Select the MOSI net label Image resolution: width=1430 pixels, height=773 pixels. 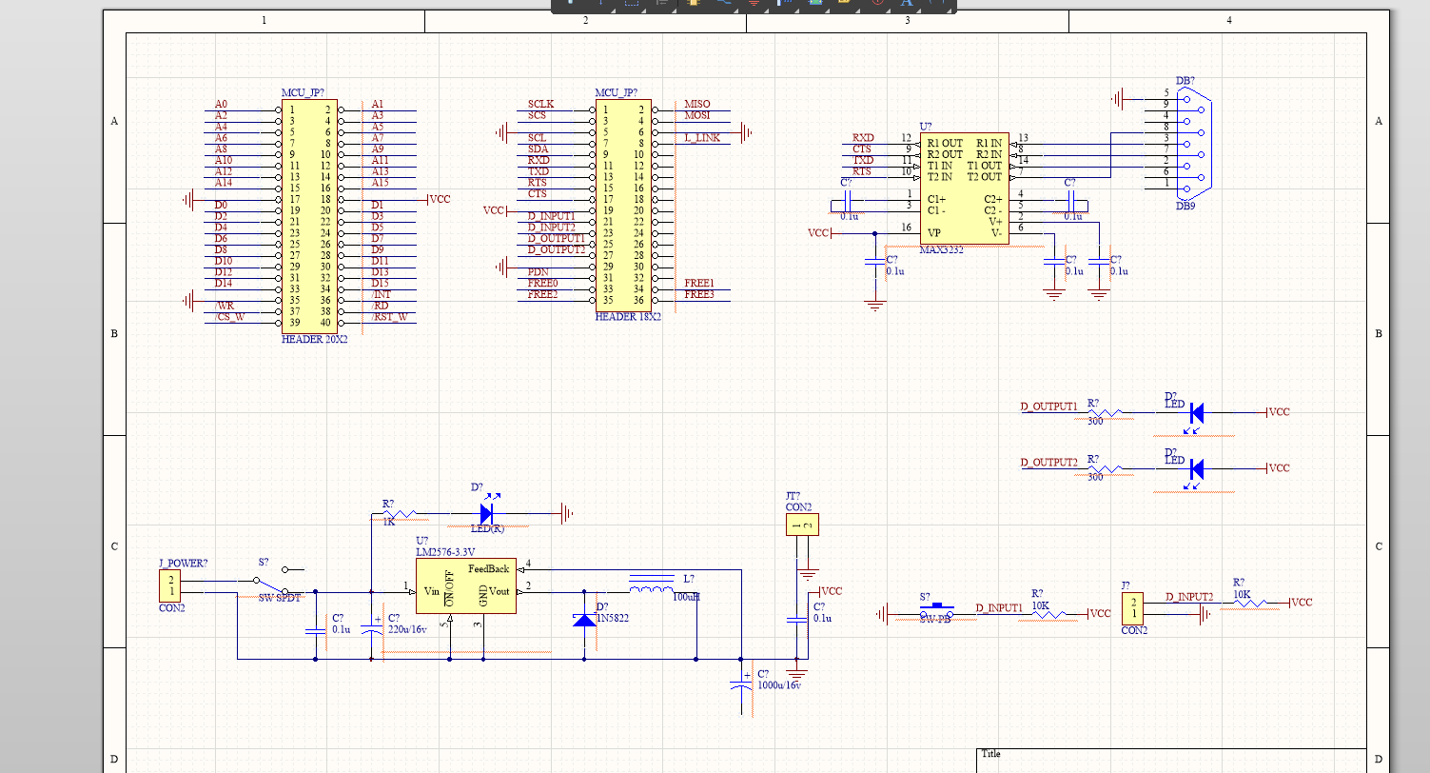coord(697,115)
